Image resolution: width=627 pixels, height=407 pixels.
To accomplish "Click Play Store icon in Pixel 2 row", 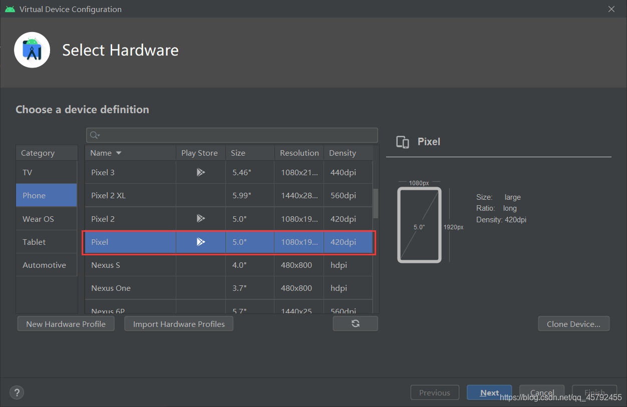I will (200, 218).
